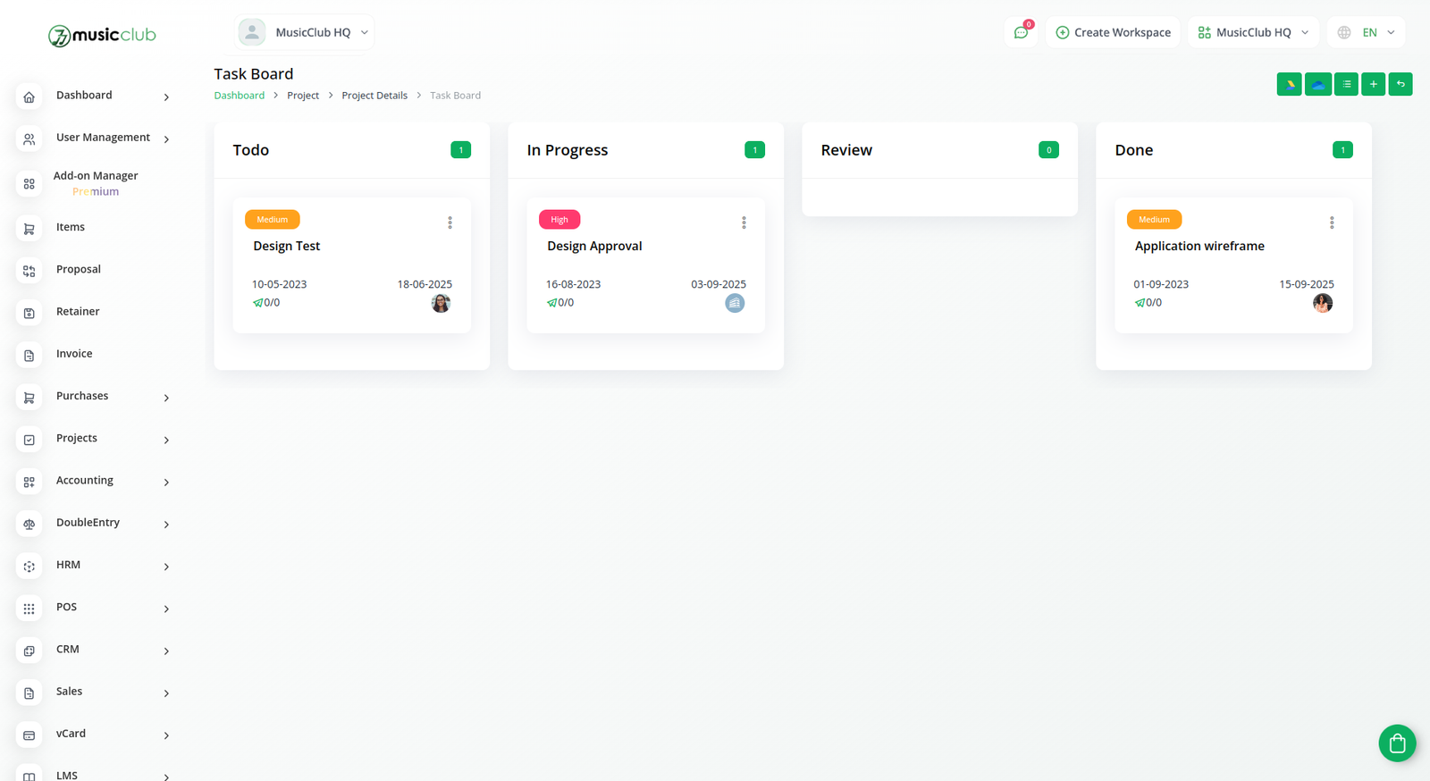
Task: Click the Items cart icon
Action: [29, 229]
